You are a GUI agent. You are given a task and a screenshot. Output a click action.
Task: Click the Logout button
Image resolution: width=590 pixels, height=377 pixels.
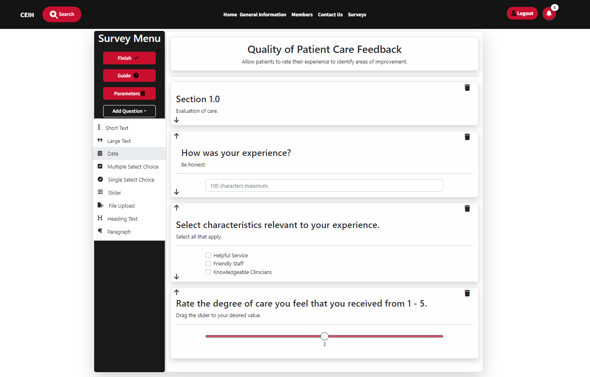tap(522, 13)
